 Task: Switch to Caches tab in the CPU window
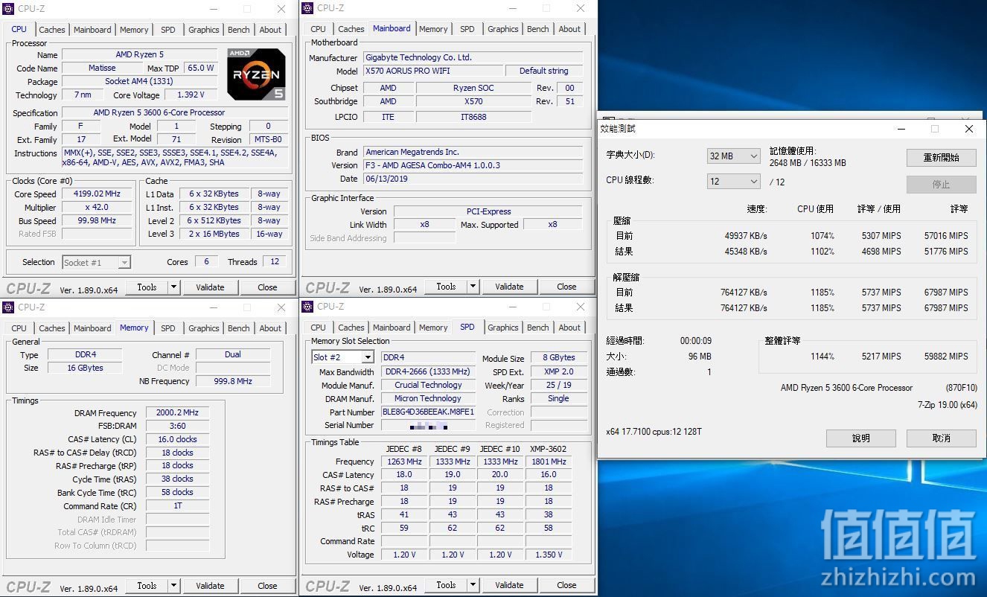[52, 30]
